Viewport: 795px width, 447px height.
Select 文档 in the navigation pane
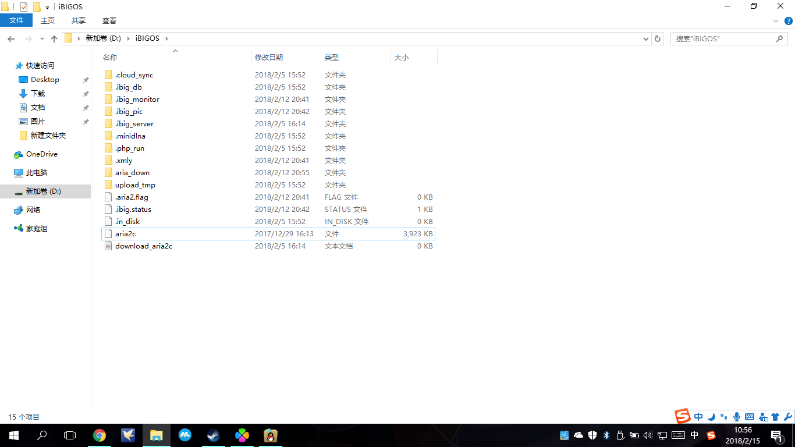tap(38, 108)
